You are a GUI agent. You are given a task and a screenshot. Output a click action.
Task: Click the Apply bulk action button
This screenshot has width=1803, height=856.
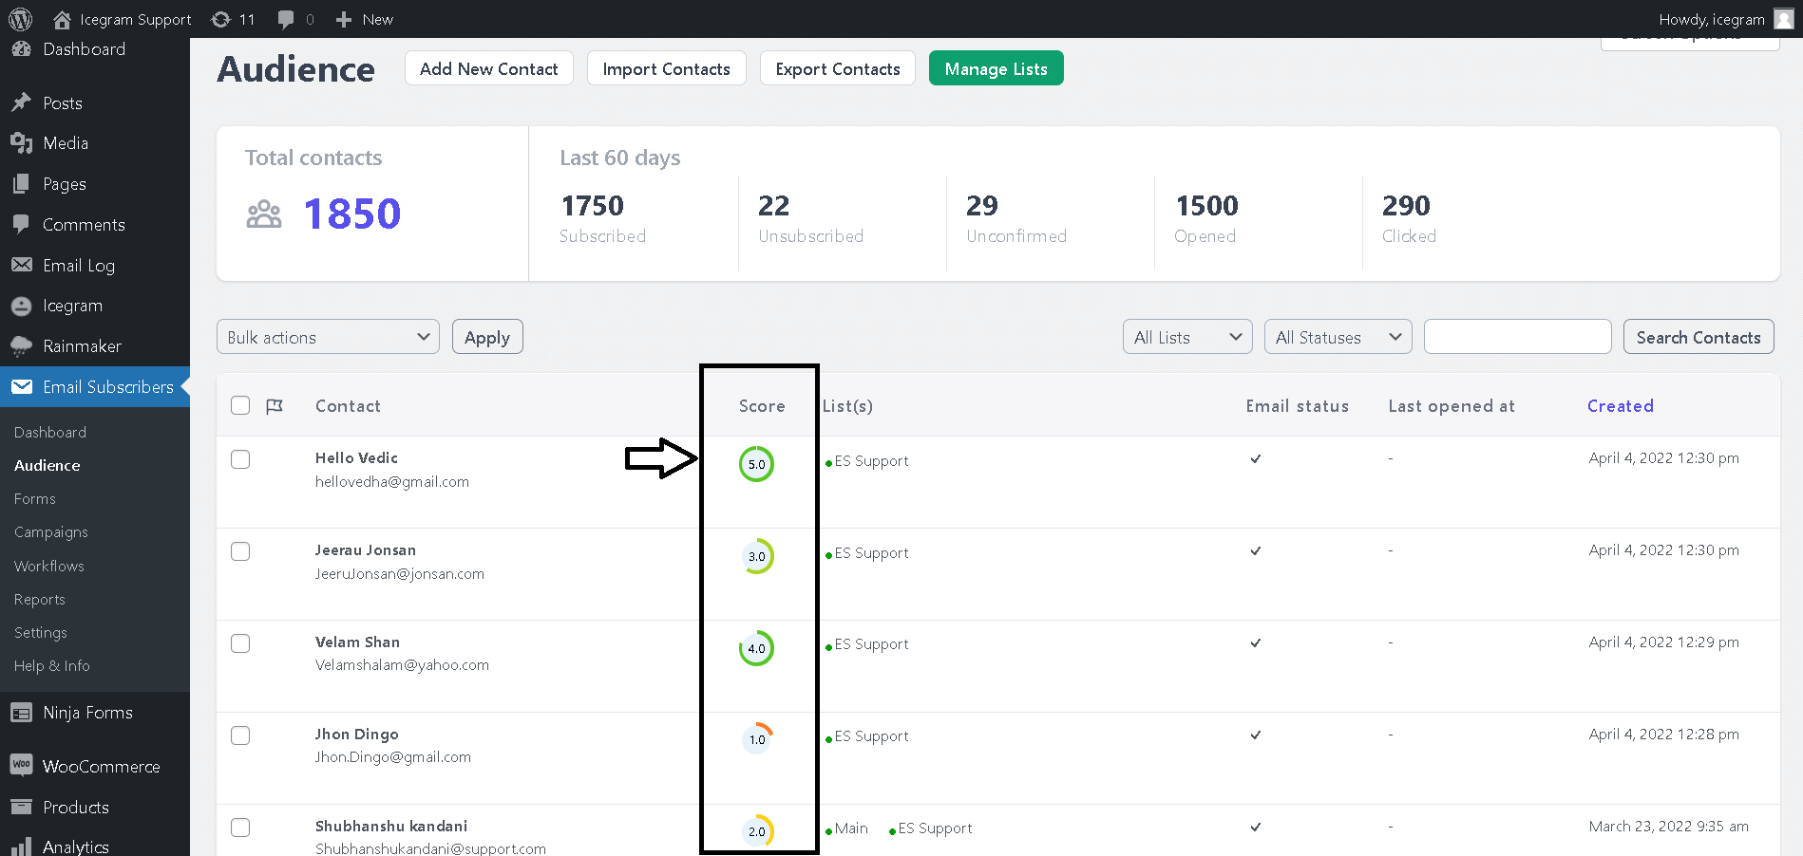coord(487,337)
